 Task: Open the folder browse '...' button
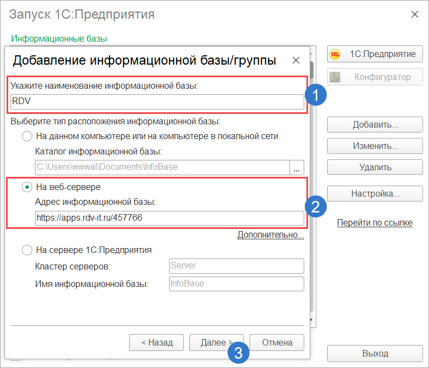coord(297,168)
